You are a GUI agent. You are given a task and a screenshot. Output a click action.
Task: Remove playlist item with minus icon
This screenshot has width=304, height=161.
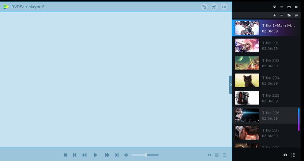[282, 15]
